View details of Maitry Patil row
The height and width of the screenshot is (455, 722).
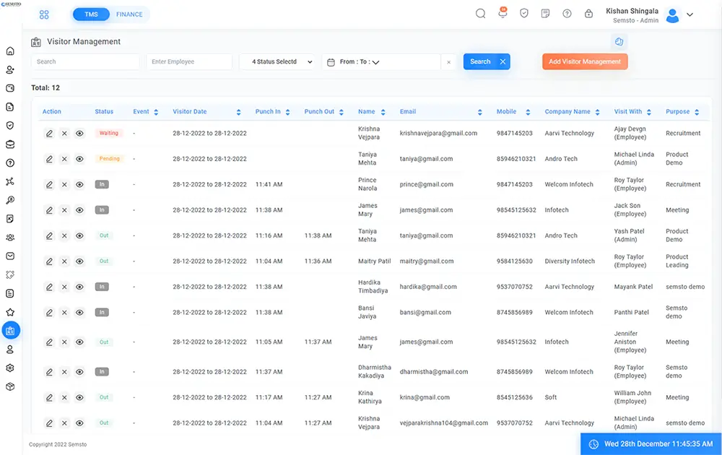[x=79, y=261]
